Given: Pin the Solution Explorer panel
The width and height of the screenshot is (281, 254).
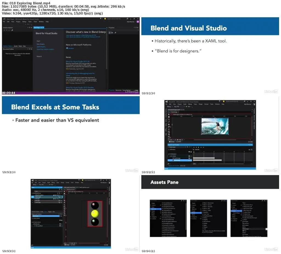Looking at the screenshot, I should click(x=30, y=28).
